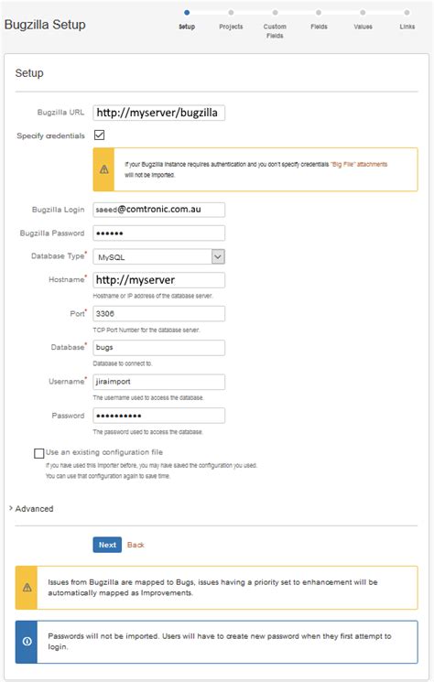Click the "Hostname or IP address of the database server." hint
The image size is (434, 682).
coord(153,296)
